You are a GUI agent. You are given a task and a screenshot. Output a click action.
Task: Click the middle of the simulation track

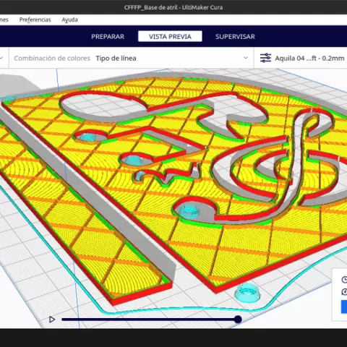pos(150,320)
